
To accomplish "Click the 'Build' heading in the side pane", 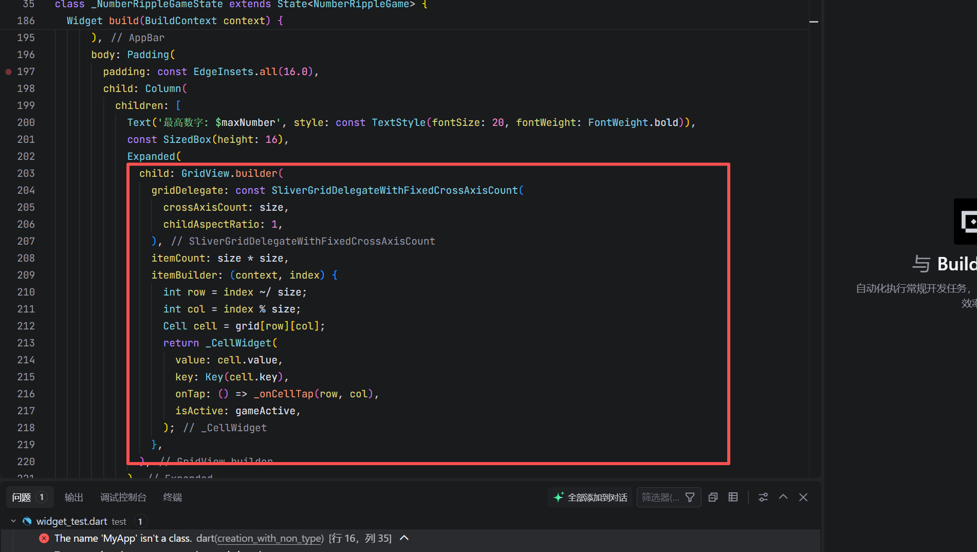I will [x=957, y=264].
